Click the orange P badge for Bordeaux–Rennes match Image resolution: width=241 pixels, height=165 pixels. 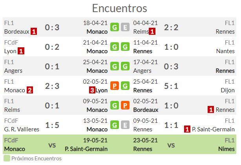click(x=125, y=105)
